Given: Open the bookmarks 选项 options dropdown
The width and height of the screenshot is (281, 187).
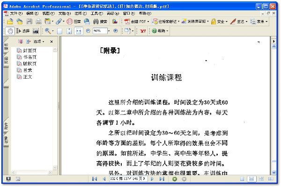Looking at the screenshot, I should point(39,42).
